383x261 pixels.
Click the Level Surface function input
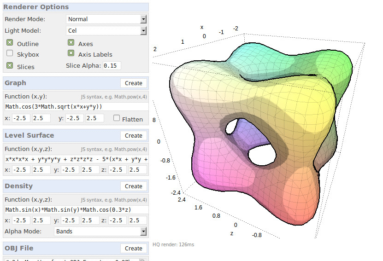pyautogui.click(x=76, y=159)
